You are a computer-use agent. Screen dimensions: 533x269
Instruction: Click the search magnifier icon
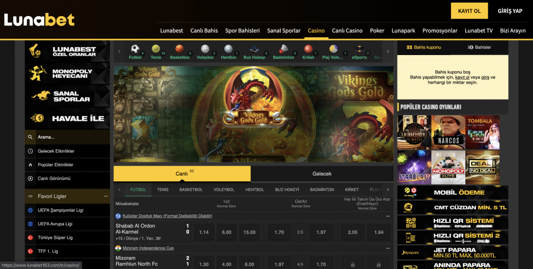click(x=30, y=137)
